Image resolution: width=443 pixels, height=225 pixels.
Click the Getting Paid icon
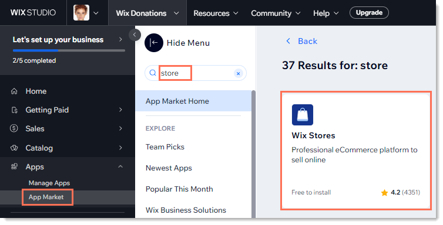(x=14, y=110)
